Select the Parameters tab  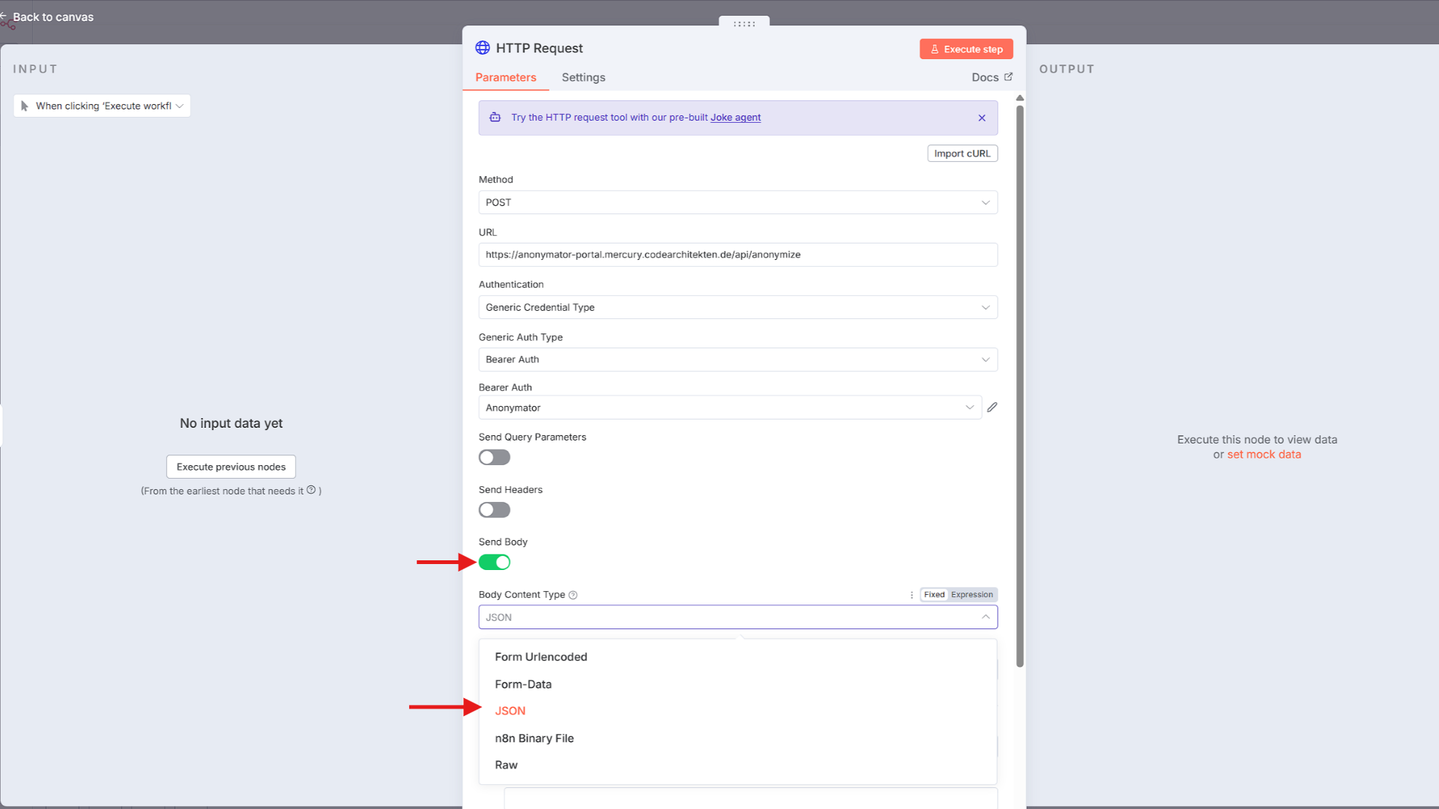[506, 77]
